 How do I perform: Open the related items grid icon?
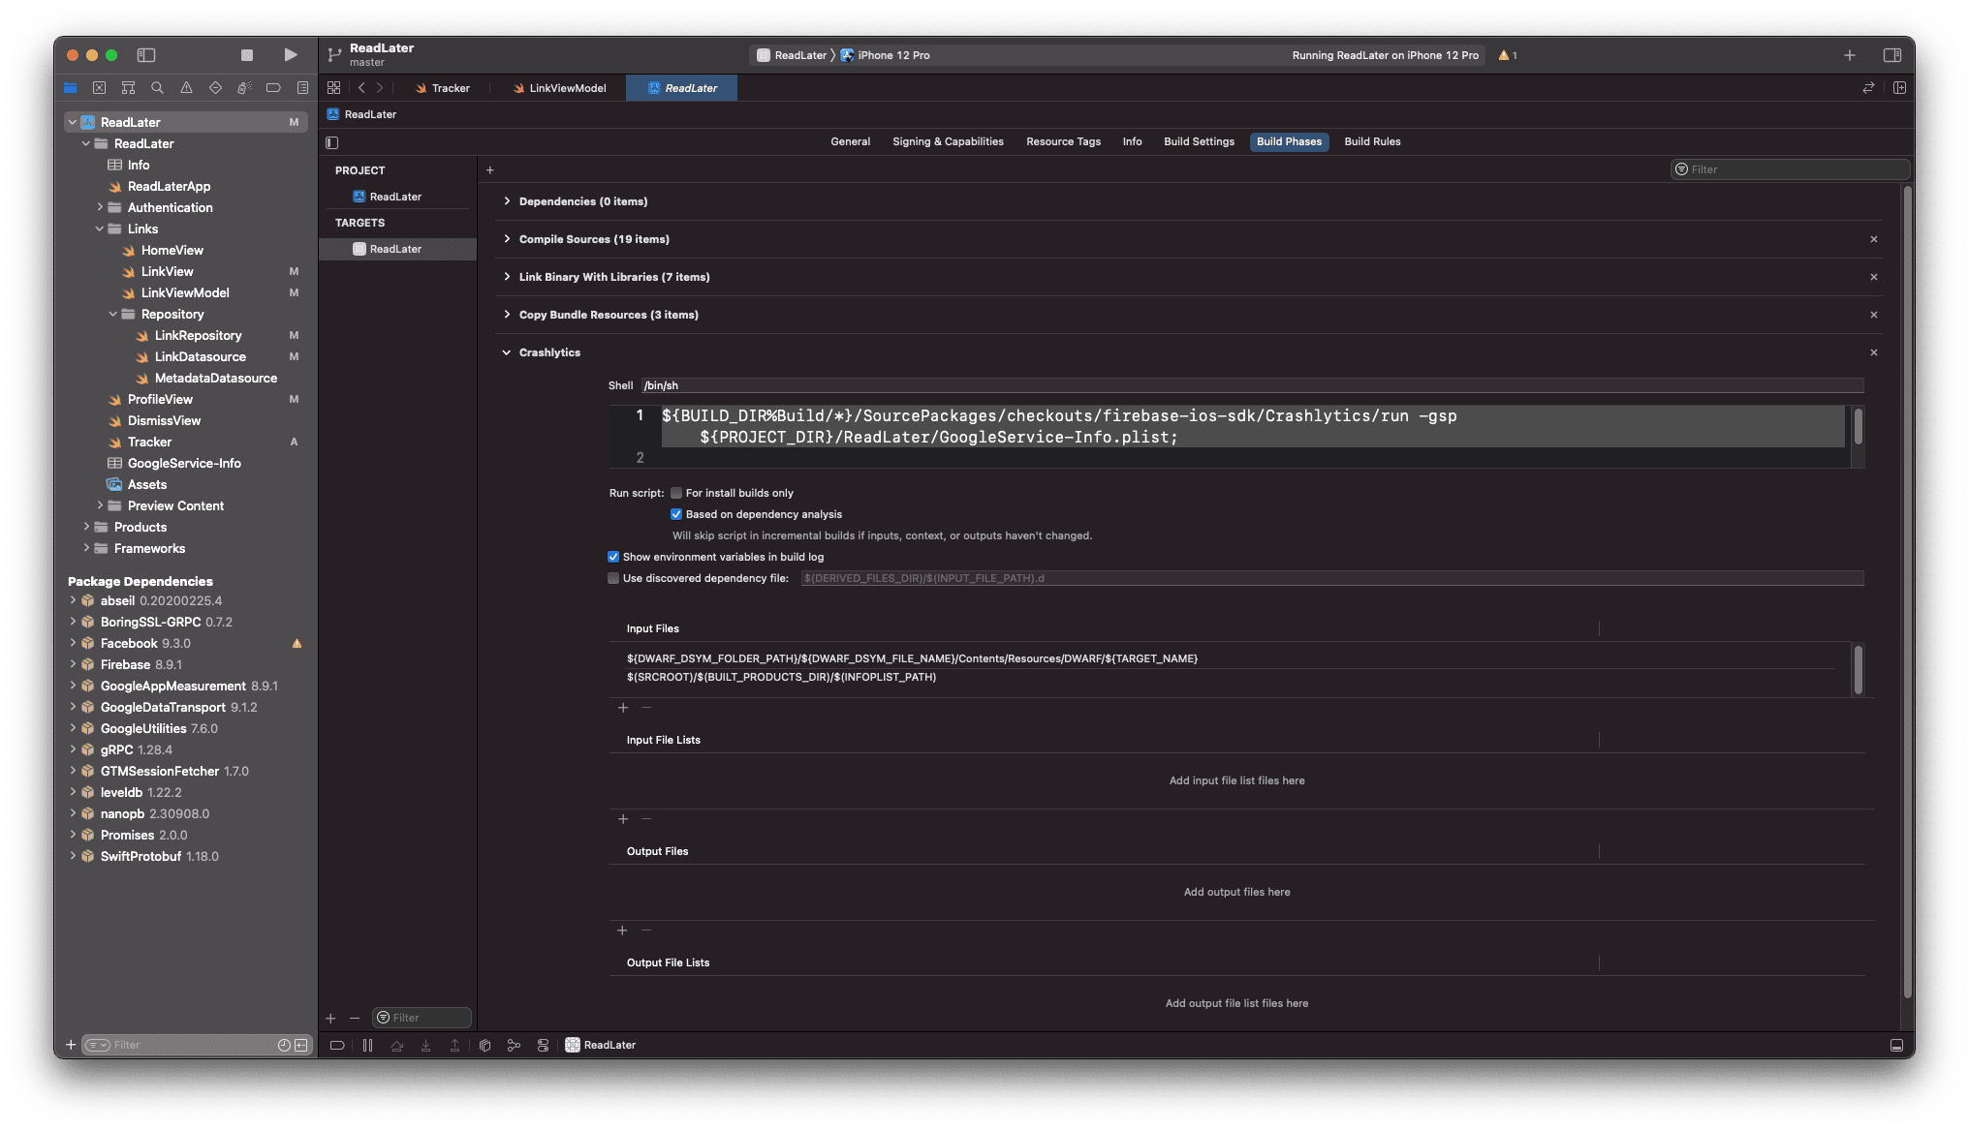[x=333, y=88]
